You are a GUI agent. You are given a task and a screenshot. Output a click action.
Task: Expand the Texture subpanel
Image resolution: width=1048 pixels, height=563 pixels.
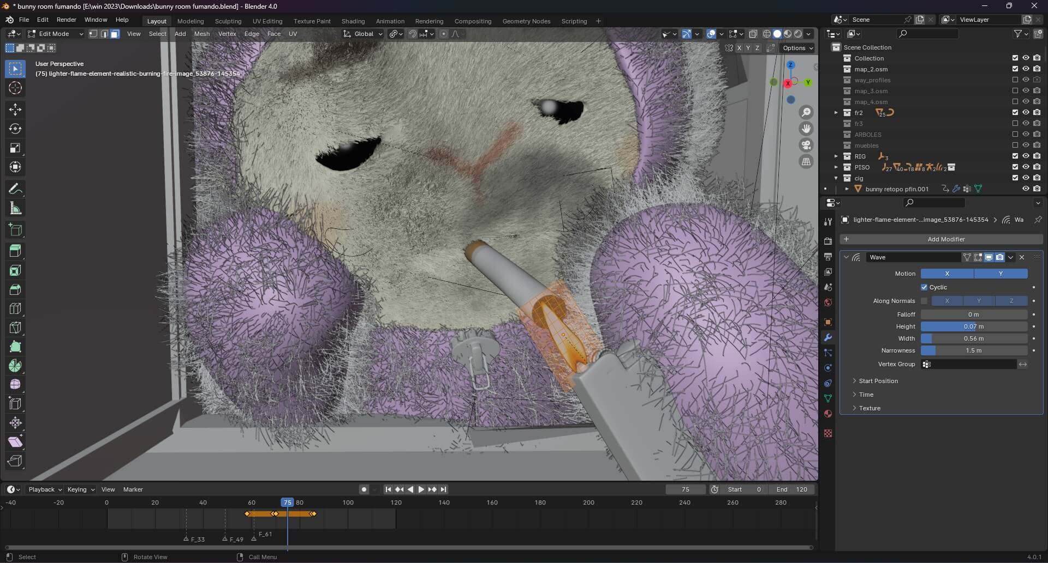869,408
